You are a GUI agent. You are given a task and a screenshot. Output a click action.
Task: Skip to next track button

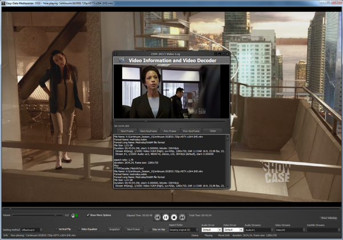point(182,217)
